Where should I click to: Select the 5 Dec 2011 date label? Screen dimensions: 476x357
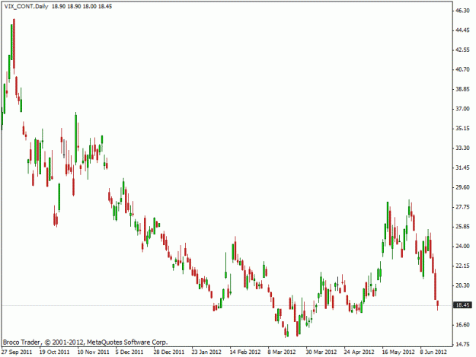coord(129,352)
